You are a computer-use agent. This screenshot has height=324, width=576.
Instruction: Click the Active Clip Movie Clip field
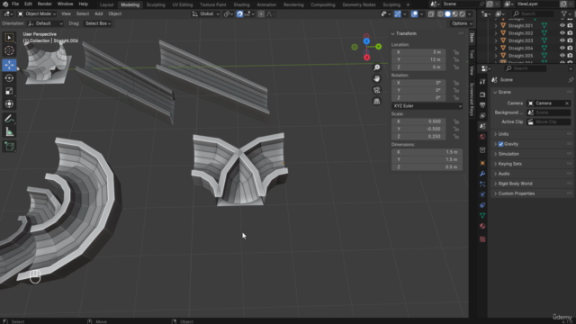pyautogui.click(x=549, y=122)
